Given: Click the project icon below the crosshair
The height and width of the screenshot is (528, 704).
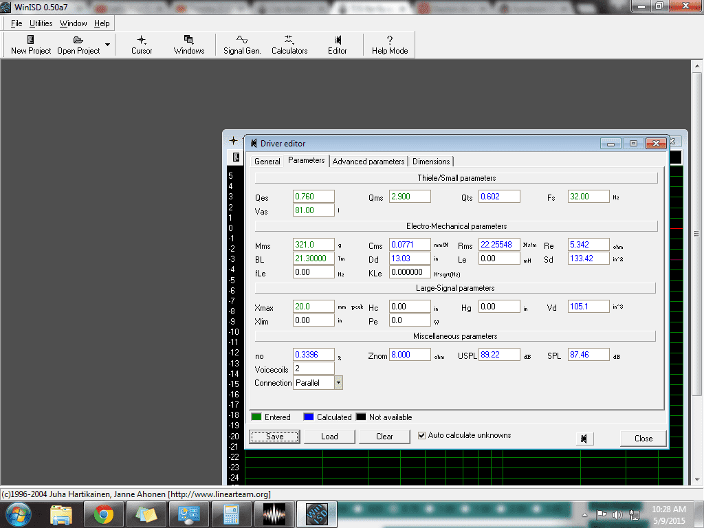Looking at the screenshot, I should (236, 157).
